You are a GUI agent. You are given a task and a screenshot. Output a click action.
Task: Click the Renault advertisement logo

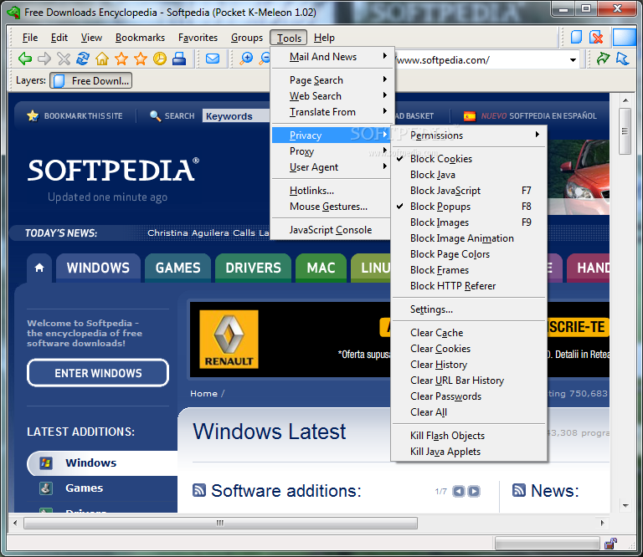229,339
